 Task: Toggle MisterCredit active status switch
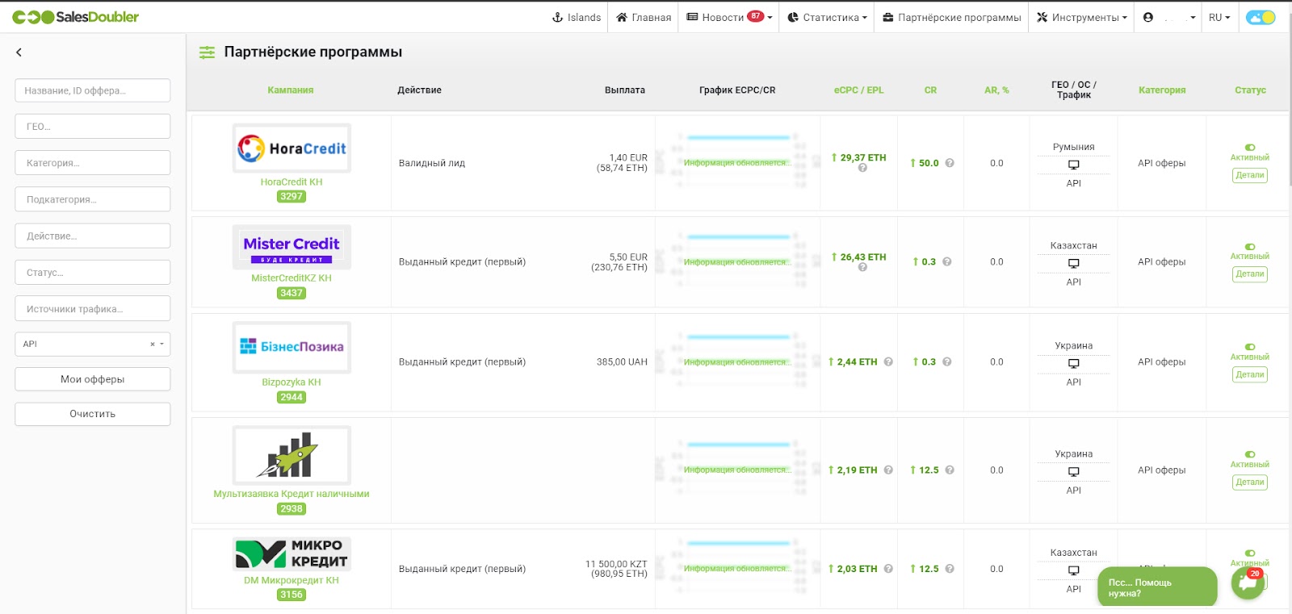(1250, 247)
